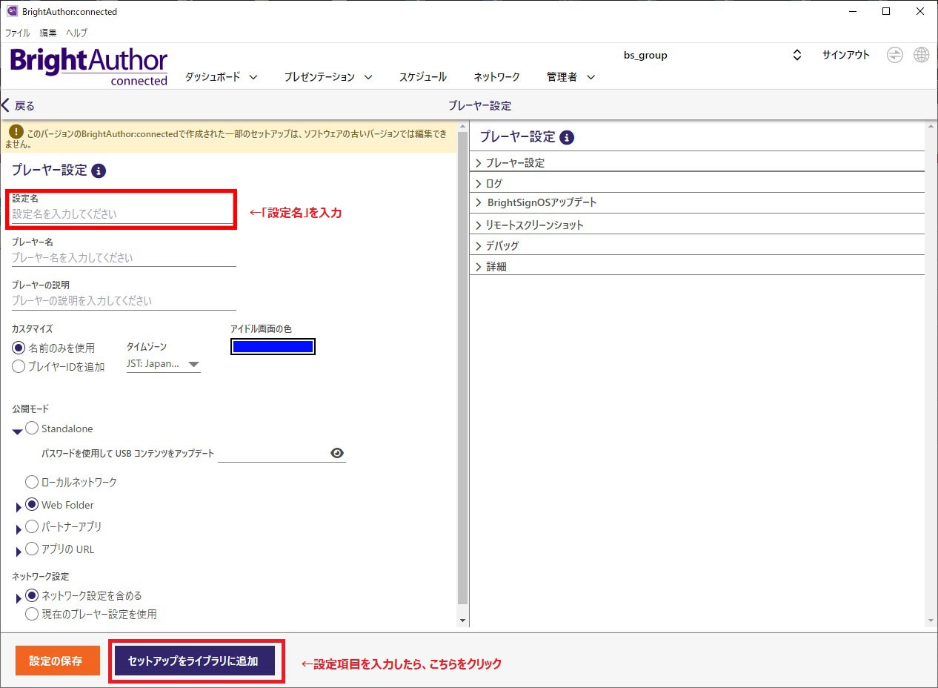Select 現在のプレーヤー設定を使用 option

32,614
